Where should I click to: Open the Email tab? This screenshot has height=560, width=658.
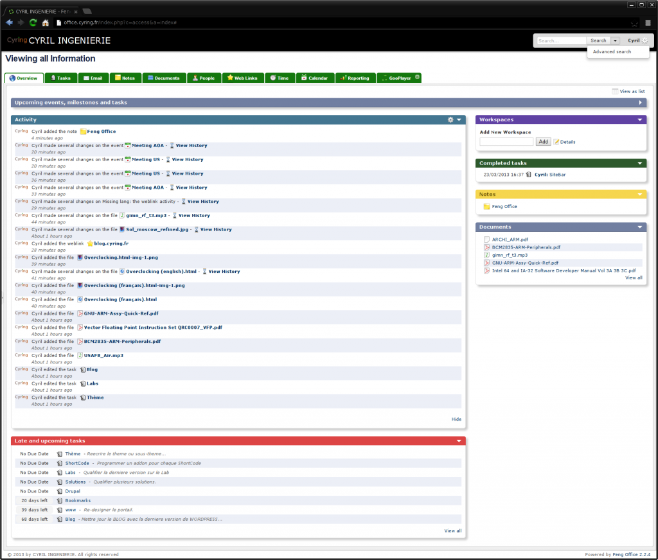tap(93, 78)
